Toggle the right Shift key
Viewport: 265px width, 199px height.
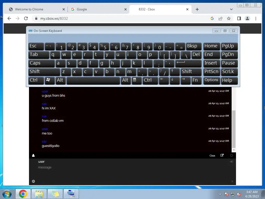pyautogui.click(x=191, y=72)
